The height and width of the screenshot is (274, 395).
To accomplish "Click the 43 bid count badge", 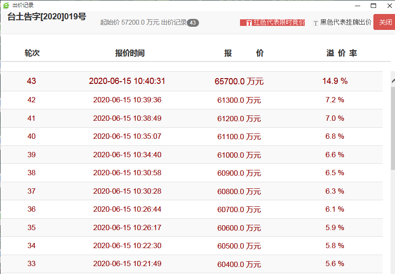I will 193,23.
